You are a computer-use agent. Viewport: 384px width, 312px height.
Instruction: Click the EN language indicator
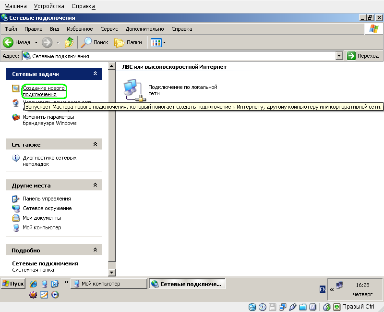[323, 289]
